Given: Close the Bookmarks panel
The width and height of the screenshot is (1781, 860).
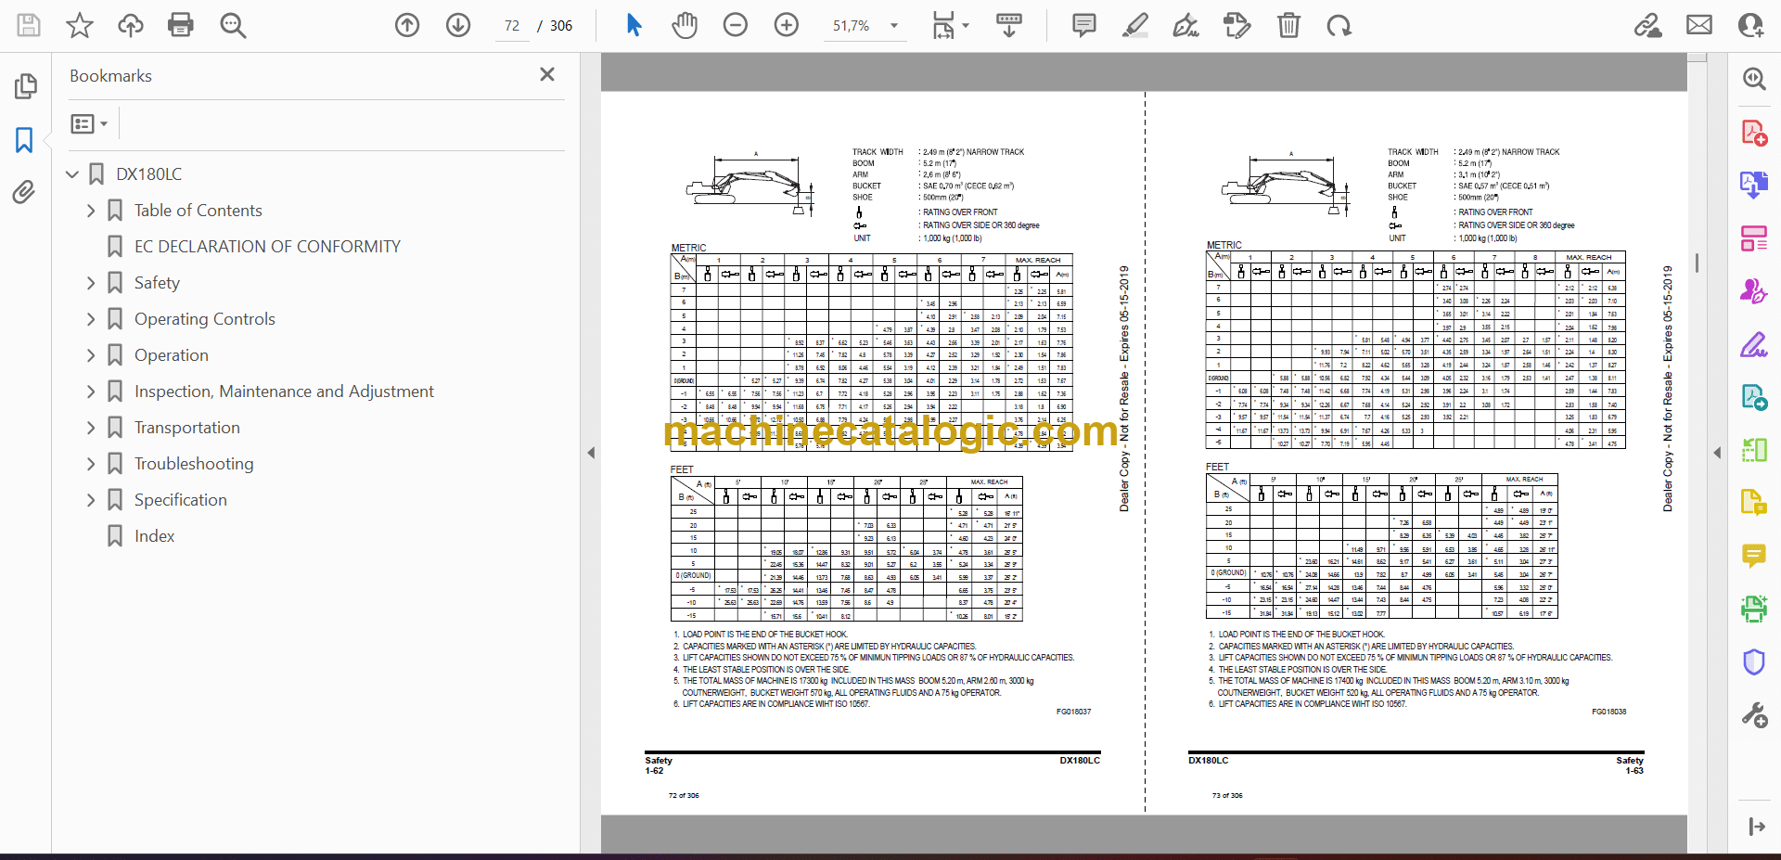Looking at the screenshot, I should tap(547, 74).
